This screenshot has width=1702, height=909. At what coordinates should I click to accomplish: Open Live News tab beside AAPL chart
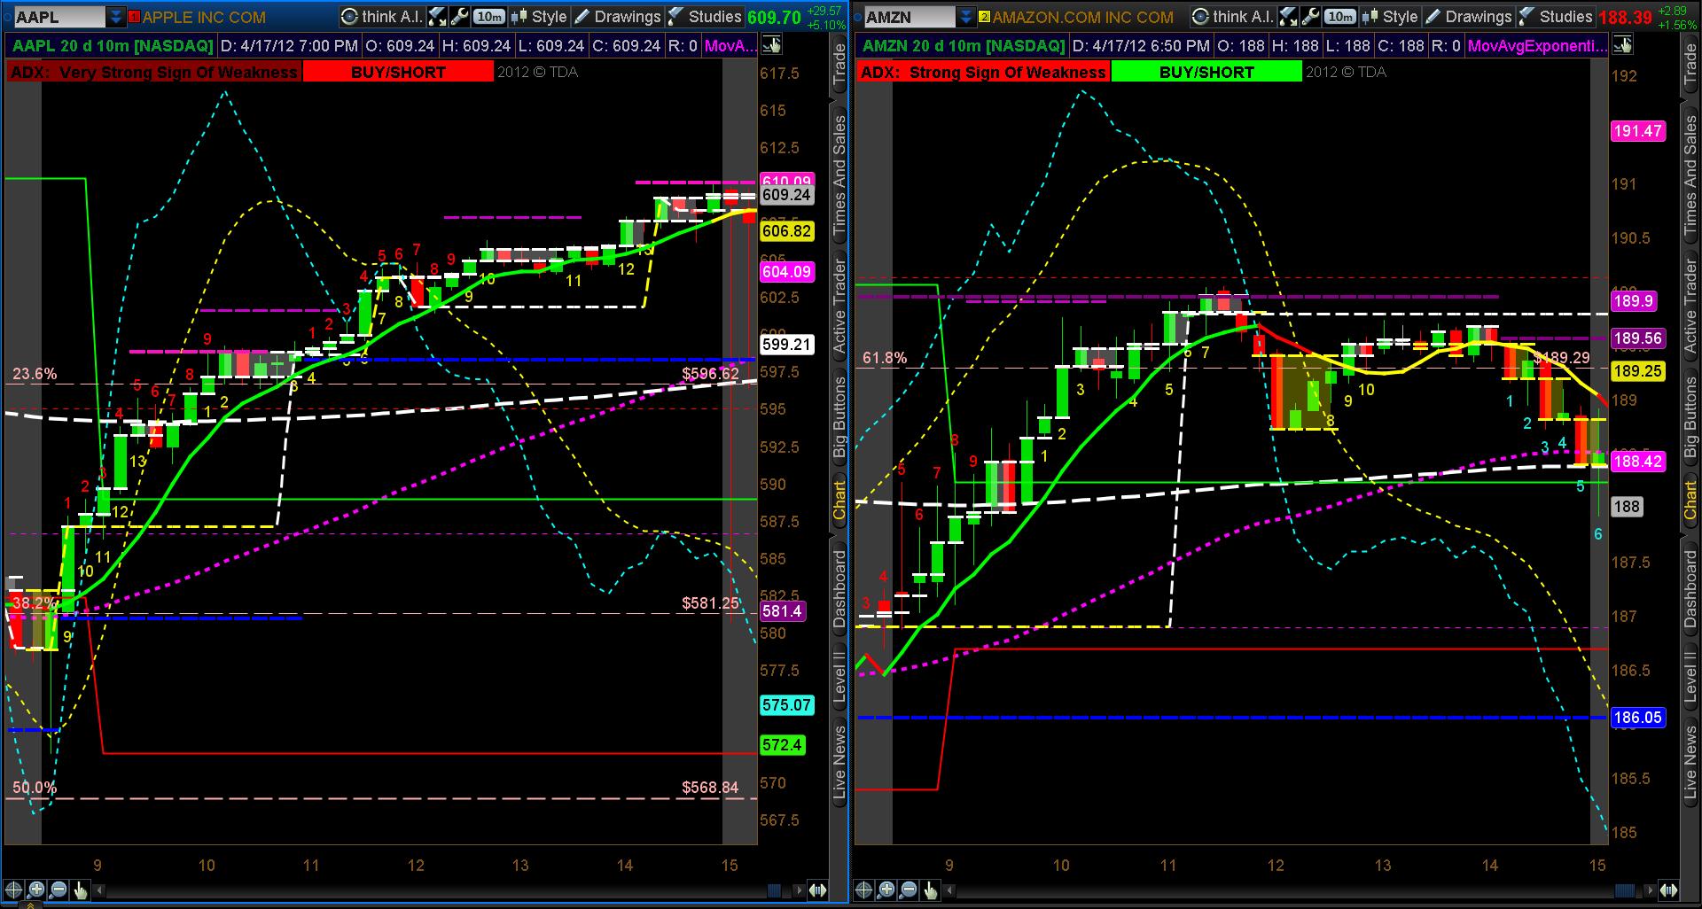pyautogui.click(x=839, y=763)
